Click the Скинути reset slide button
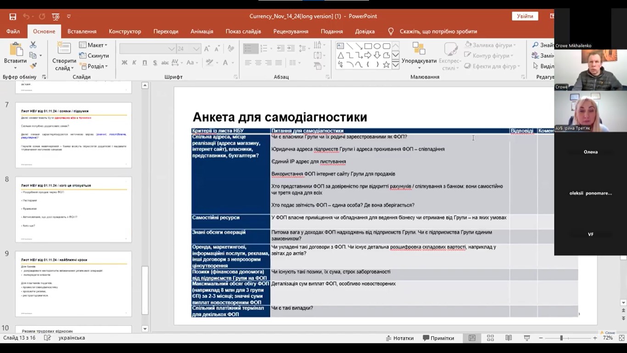The width and height of the screenshot is (627, 353). 94,56
